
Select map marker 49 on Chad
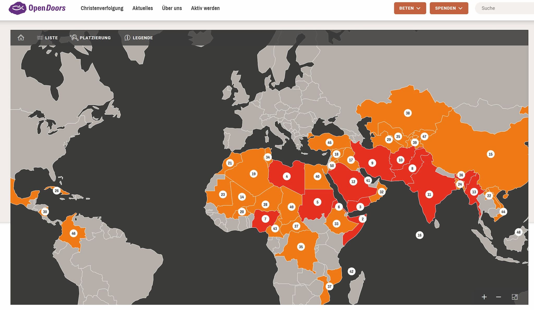point(292,207)
